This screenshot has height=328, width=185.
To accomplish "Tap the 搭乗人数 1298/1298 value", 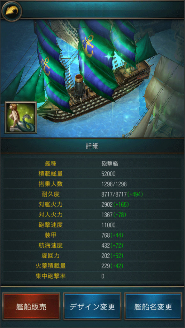I will (x=114, y=184).
